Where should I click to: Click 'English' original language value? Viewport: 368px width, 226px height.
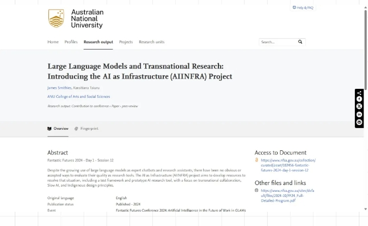[121, 198]
